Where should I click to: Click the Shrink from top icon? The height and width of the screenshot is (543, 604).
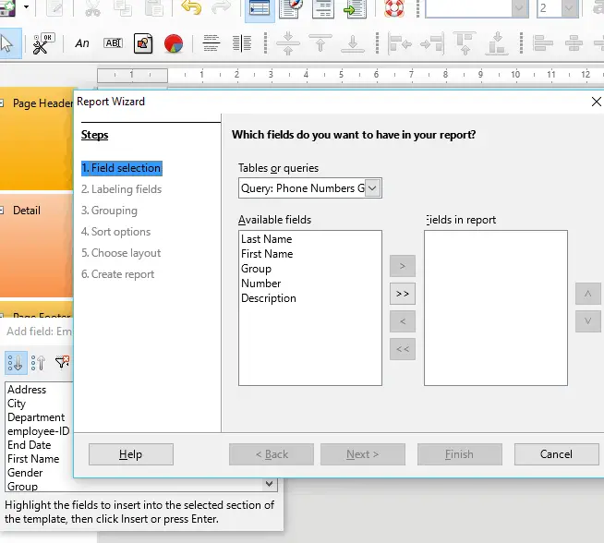point(320,43)
